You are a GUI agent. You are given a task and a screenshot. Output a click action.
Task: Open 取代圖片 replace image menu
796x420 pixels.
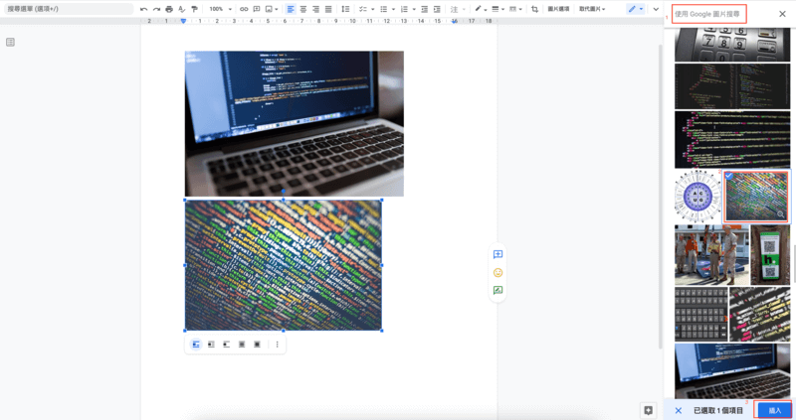click(592, 9)
